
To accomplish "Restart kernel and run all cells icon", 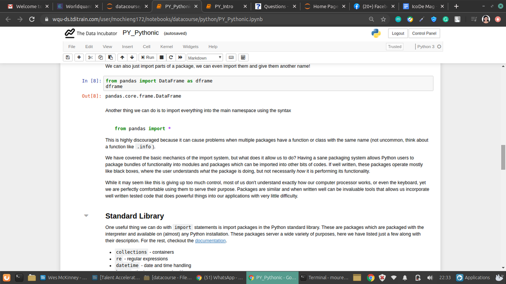I will 180,58.
